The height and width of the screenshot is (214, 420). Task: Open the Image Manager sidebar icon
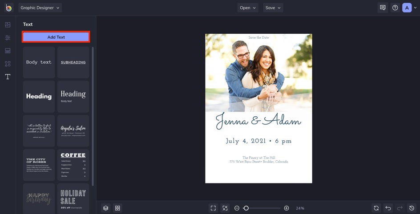click(x=8, y=25)
